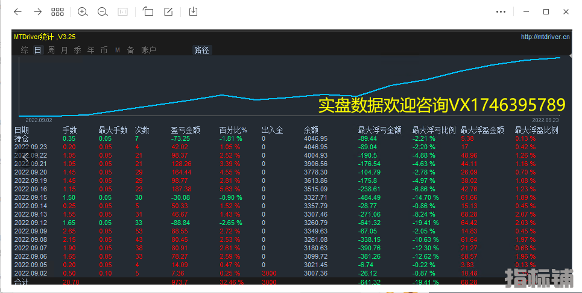Switch to the 周 (weekly) statistics tab
This screenshot has width=582, height=293.
click(51, 51)
